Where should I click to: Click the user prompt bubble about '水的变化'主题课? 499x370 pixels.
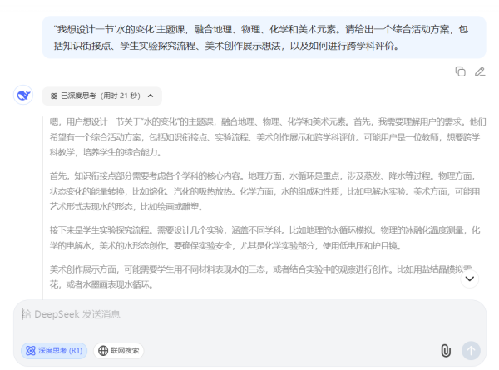point(264,37)
